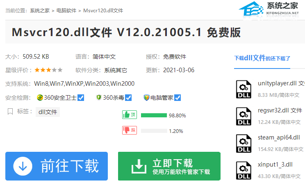Click the 1.20% vote percentage

tap(176, 131)
